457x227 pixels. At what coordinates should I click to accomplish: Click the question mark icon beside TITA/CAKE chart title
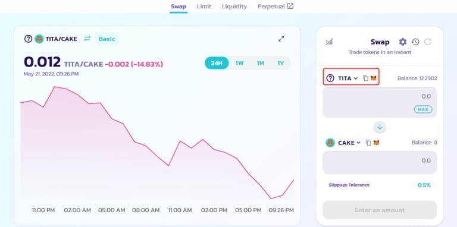click(x=28, y=39)
